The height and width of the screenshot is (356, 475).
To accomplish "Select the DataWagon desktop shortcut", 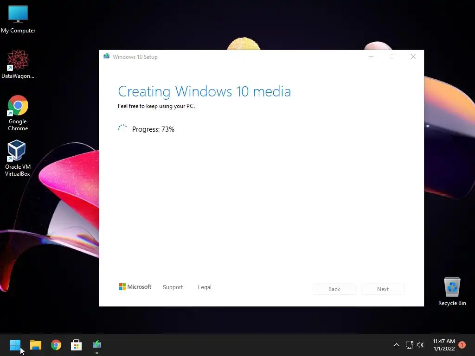I will click(x=18, y=64).
